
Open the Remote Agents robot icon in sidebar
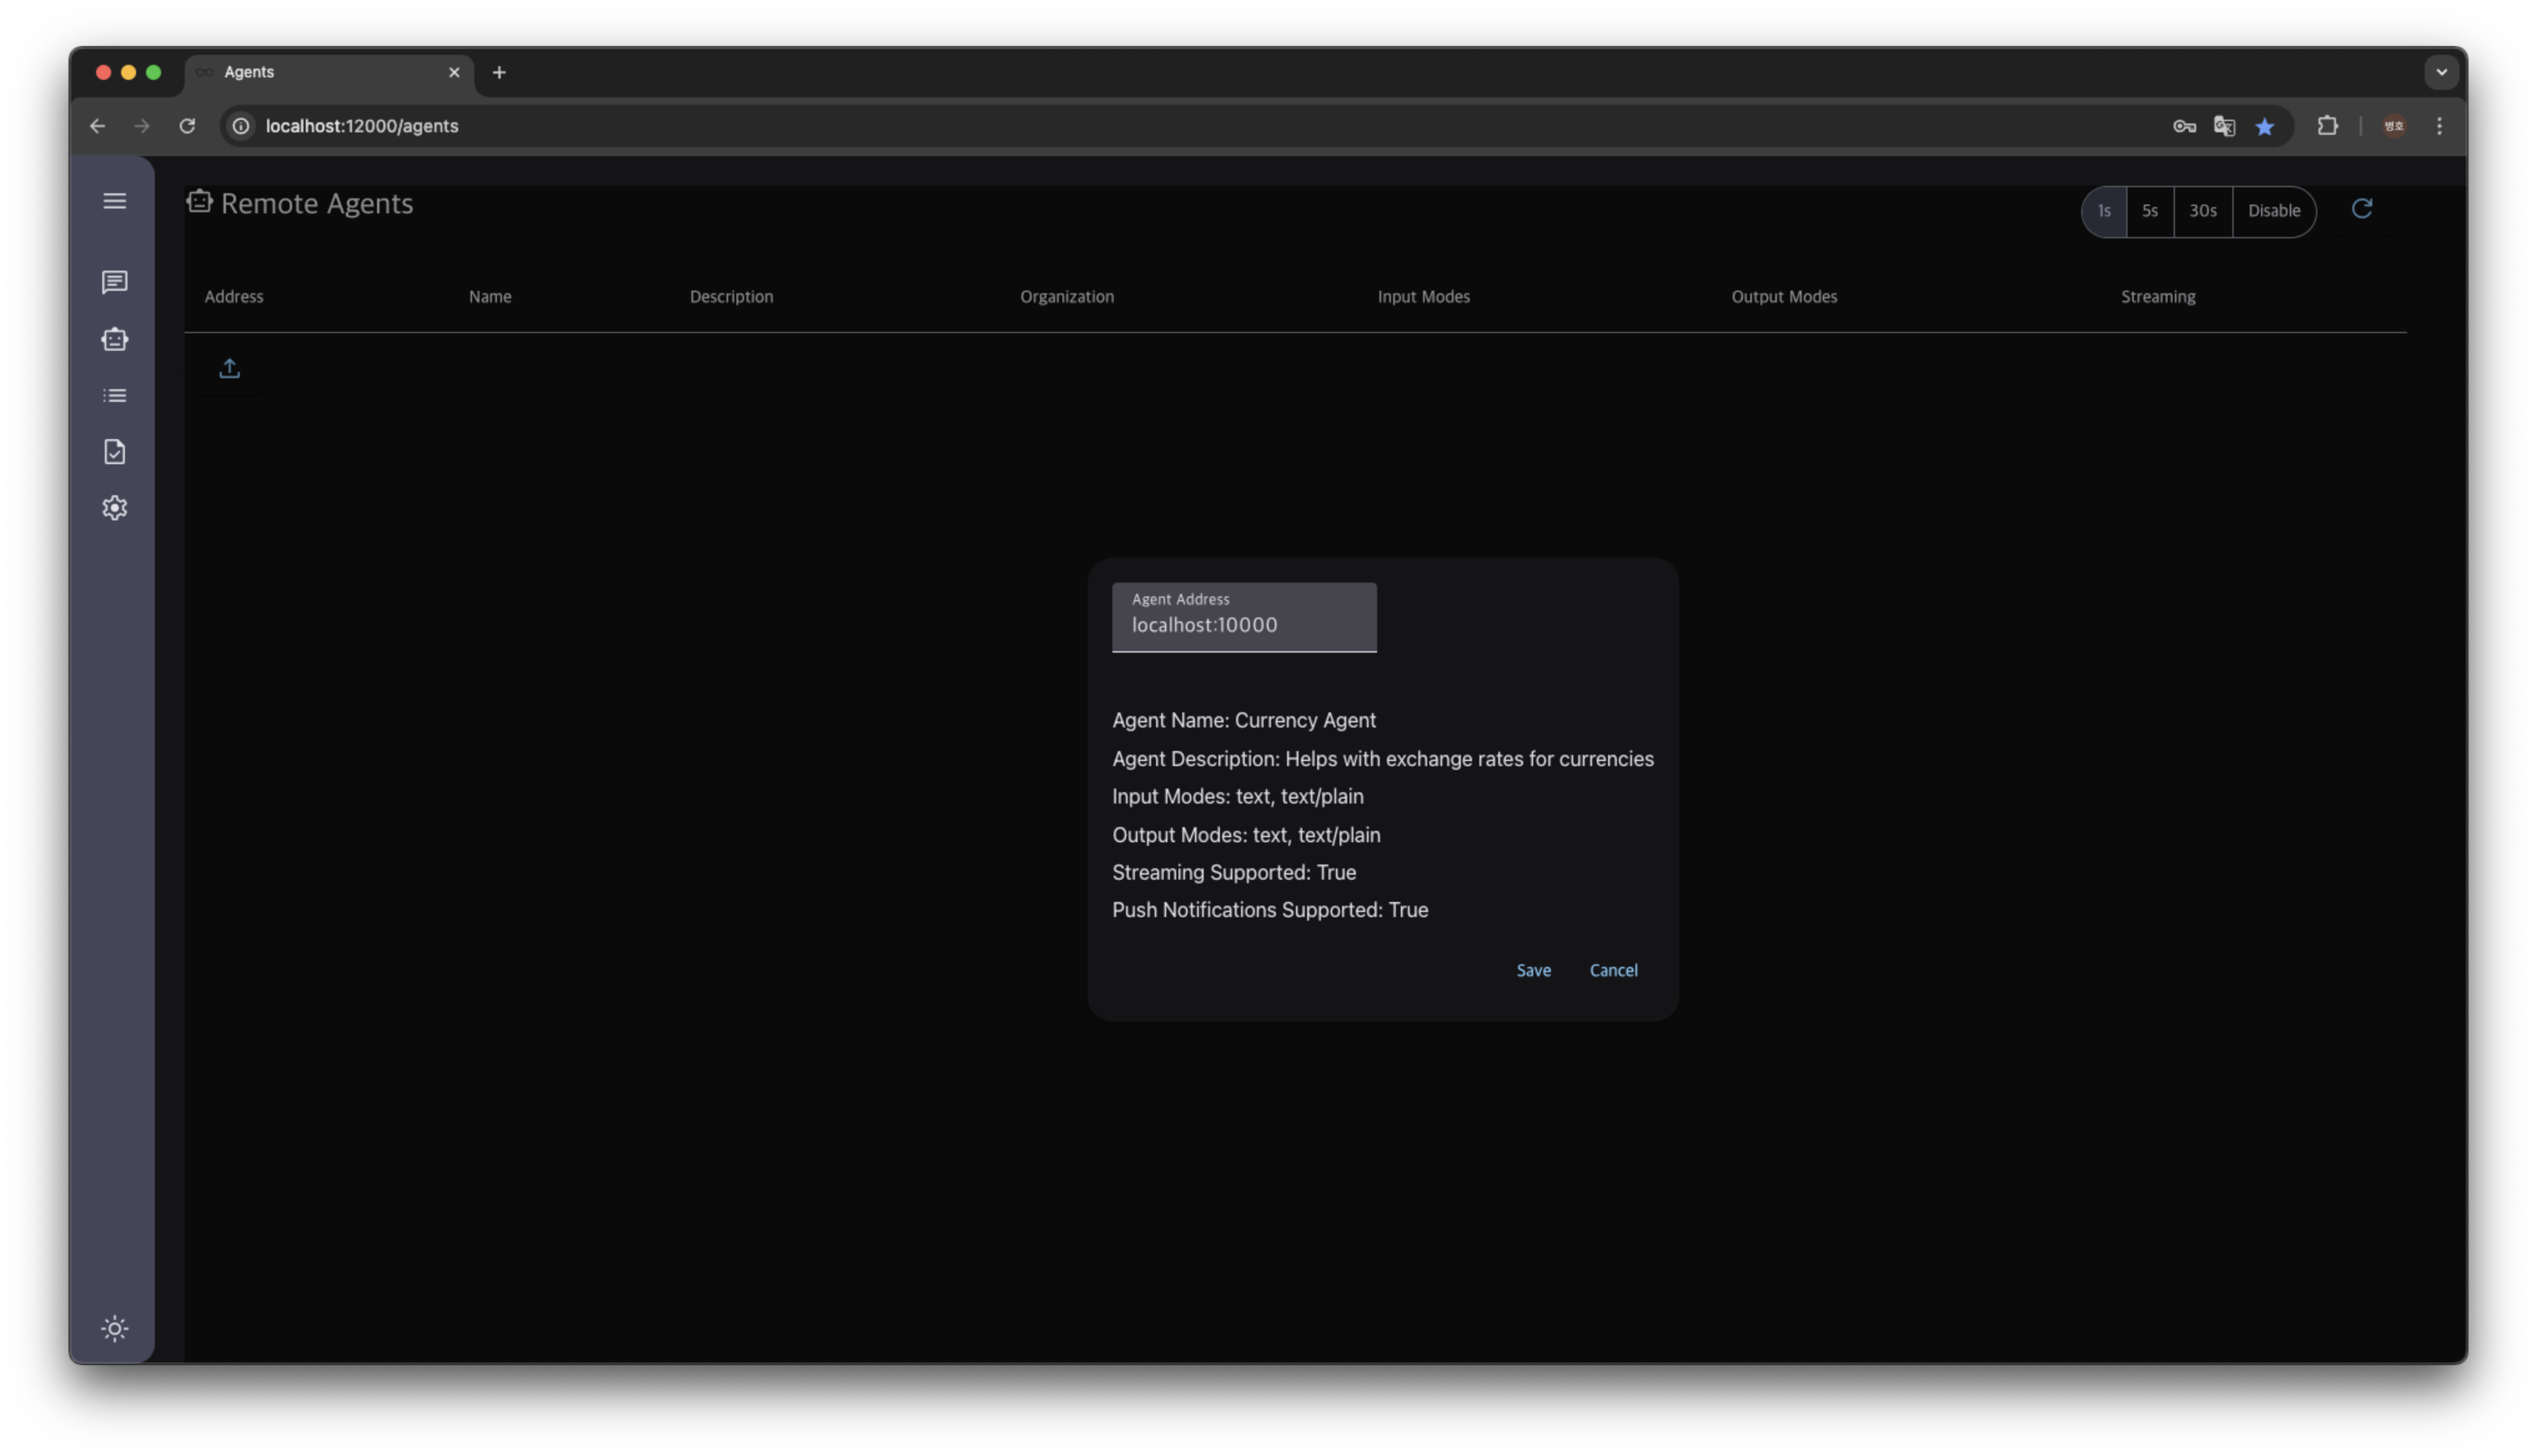tap(114, 339)
